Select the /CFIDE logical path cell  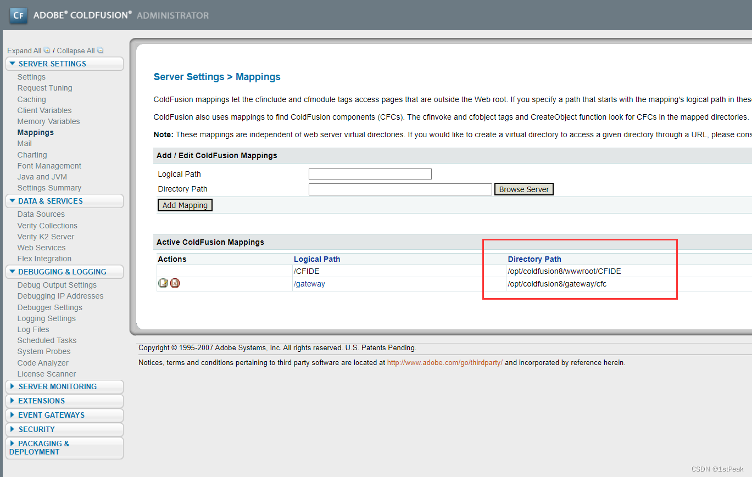click(307, 271)
